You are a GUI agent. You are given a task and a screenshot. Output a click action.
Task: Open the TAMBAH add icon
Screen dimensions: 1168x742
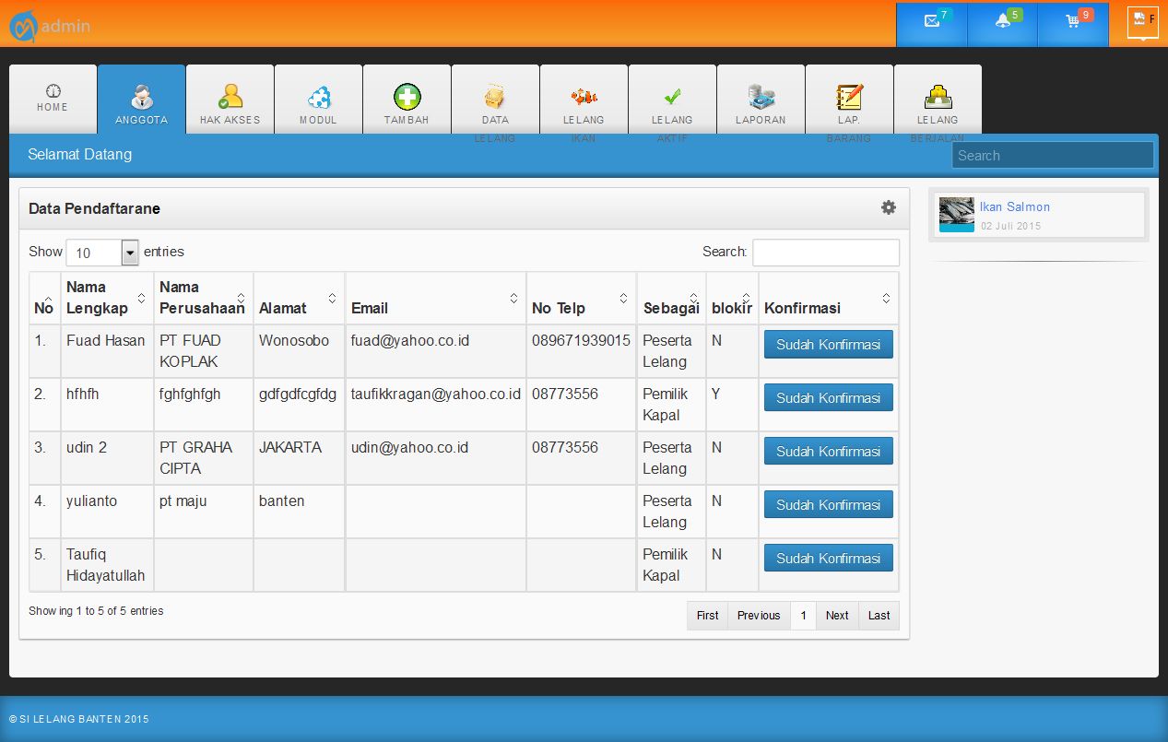point(406,97)
